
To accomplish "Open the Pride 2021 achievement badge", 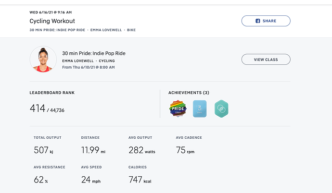I will pos(178,109).
